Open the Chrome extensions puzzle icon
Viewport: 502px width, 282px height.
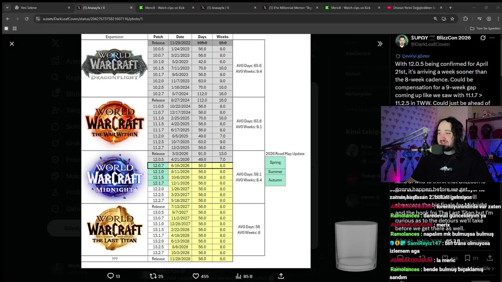[x=466, y=19]
